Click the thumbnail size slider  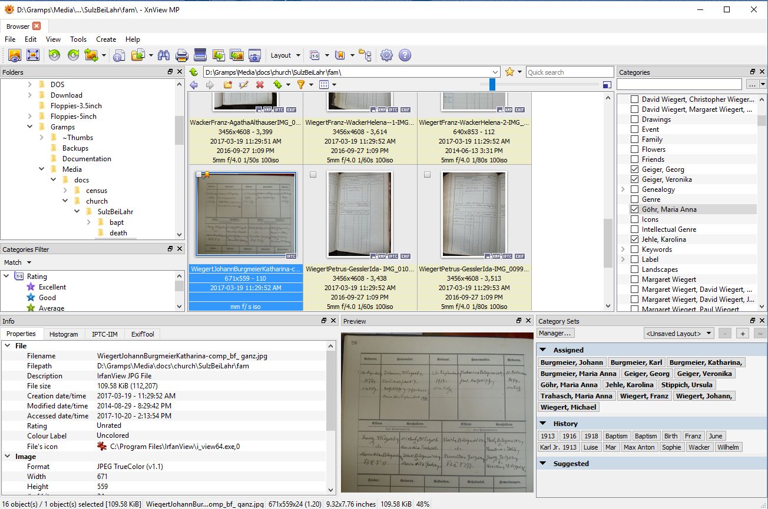492,85
